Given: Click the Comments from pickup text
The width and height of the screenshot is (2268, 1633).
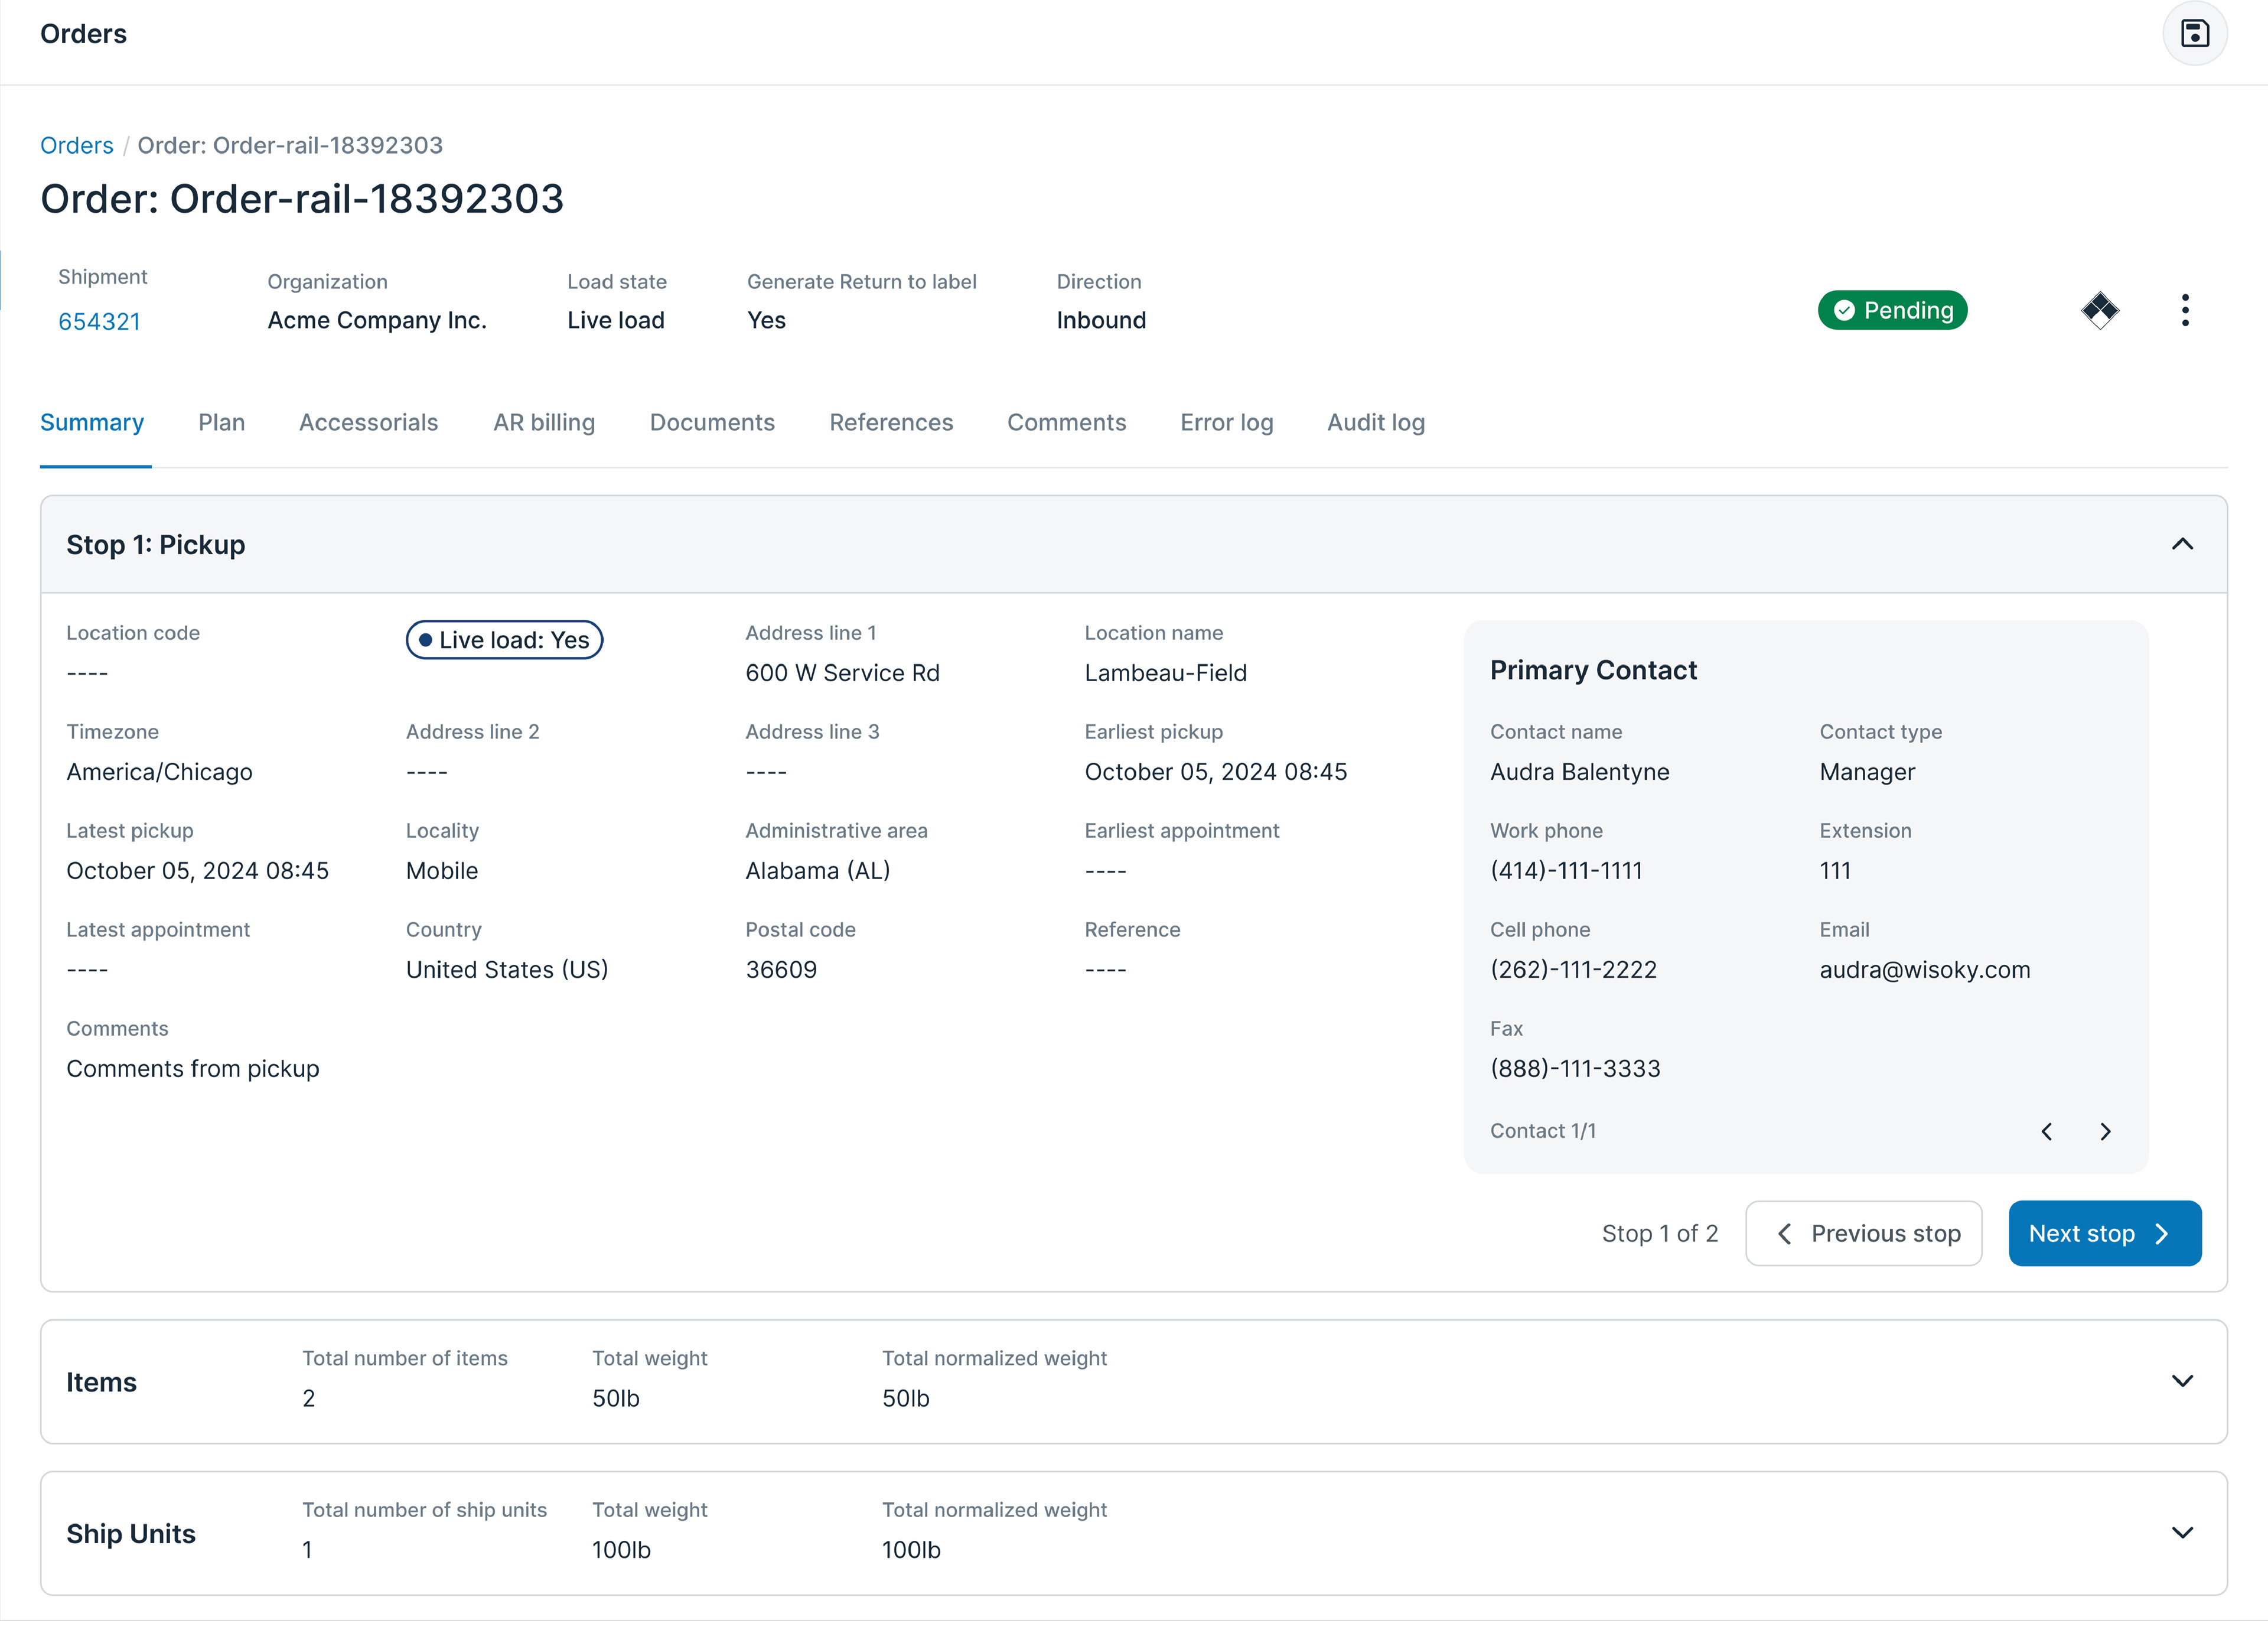Looking at the screenshot, I should (x=193, y=1069).
